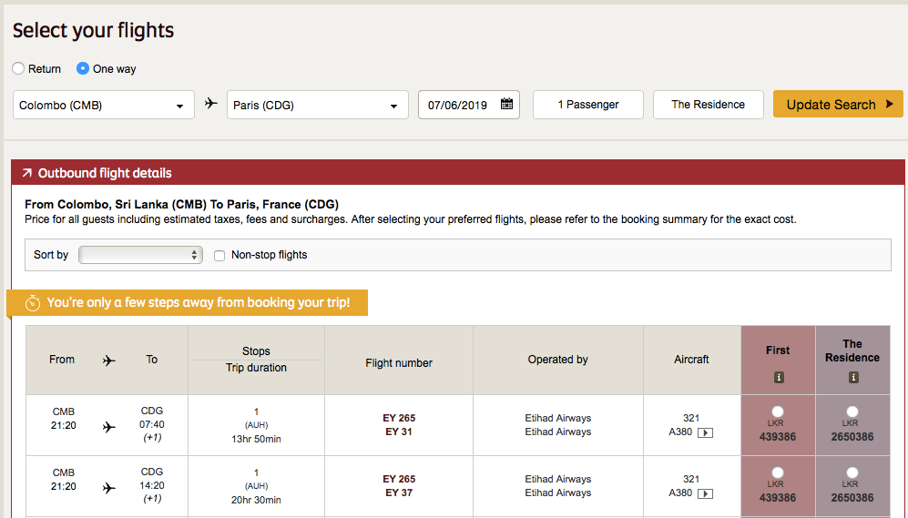Click the First class info icon
This screenshot has height=518, width=908.
(778, 378)
